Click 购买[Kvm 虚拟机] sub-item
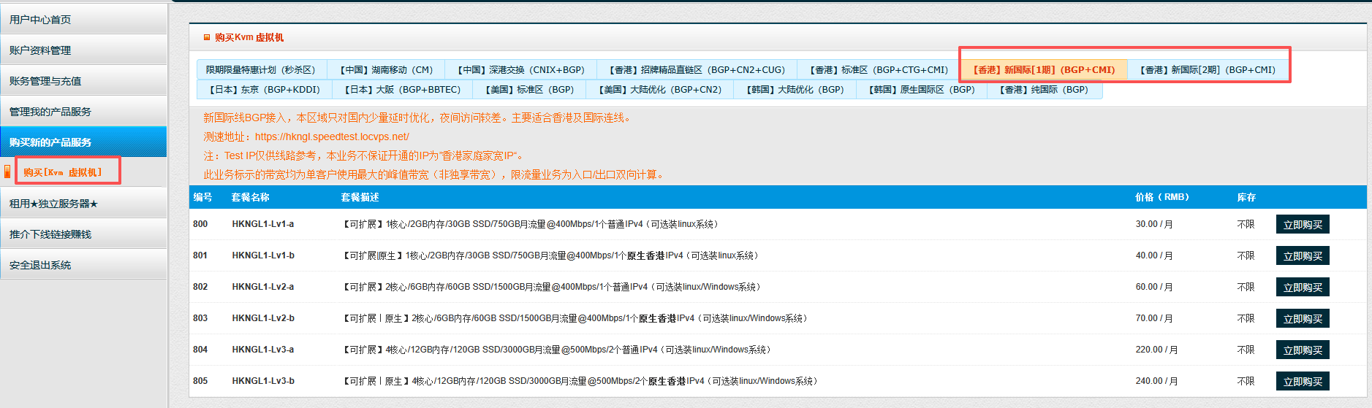Viewport: 1372px width, 408px height. tap(63, 172)
